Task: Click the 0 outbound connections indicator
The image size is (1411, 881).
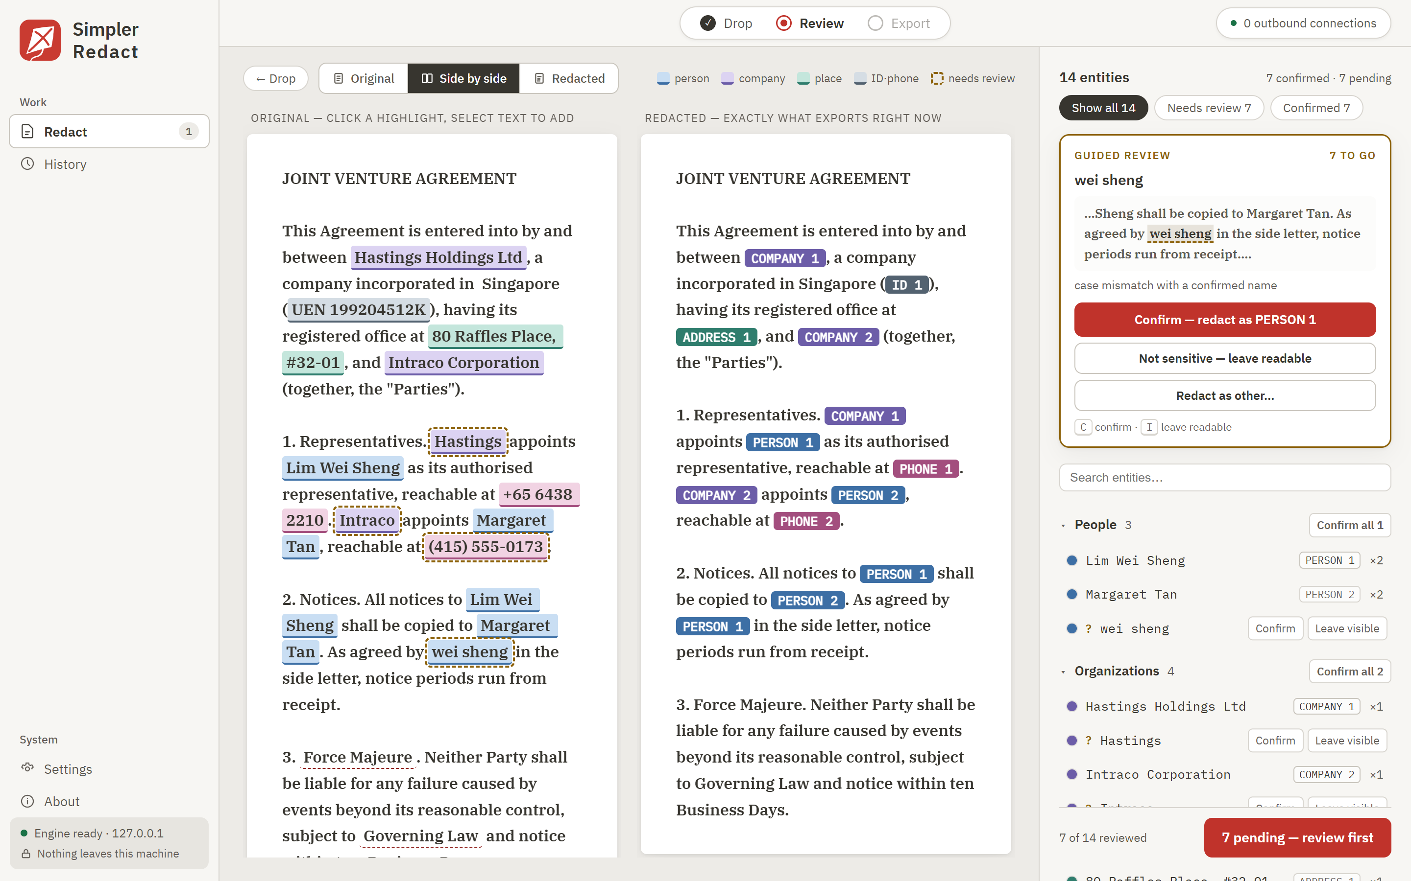Action: 1303,23
